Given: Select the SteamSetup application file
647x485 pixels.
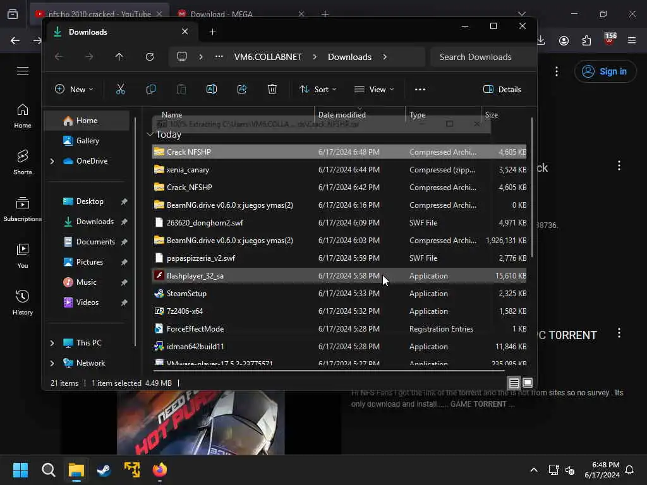Looking at the screenshot, I should 339,294.
